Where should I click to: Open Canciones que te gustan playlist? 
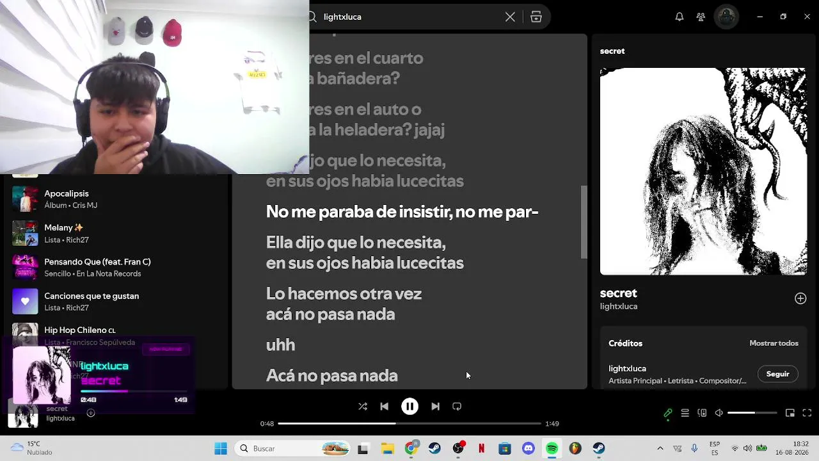[x=115, y=302]
